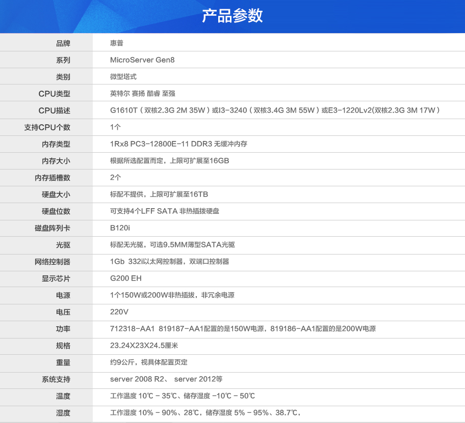This screenshot has width=465, height=423.
Task: Click the 220V voltage value
Action: point(119,312)
